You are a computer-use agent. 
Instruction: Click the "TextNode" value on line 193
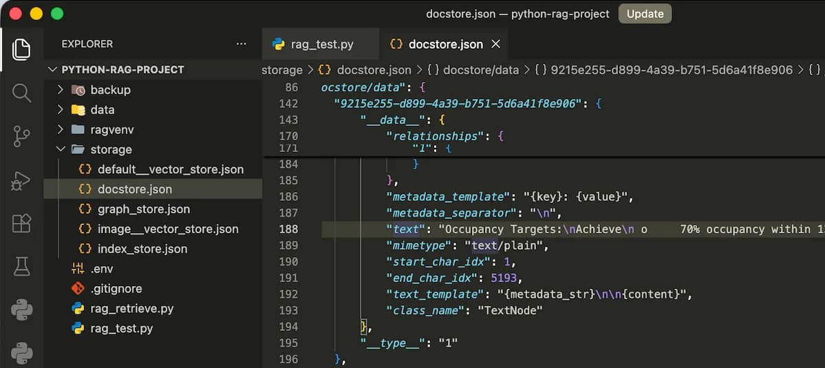pyautogui.click(x=510, y=311)
